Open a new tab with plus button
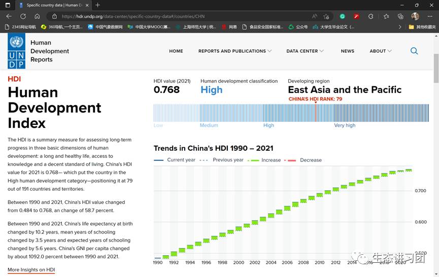 point(98,5)
